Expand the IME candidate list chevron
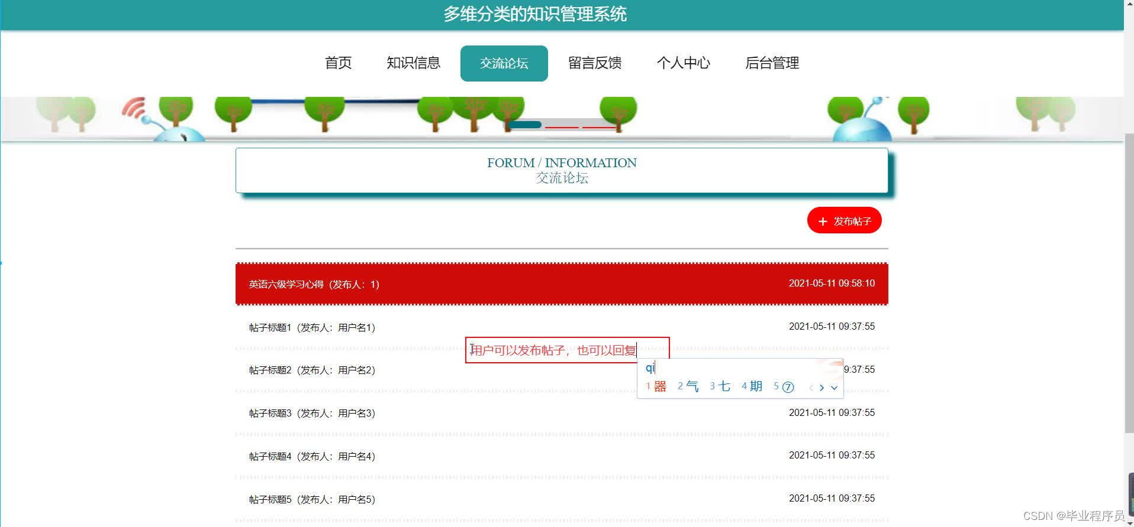 834,388
